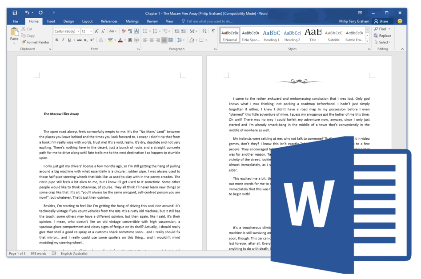Open the Font Size dropdown
Viewport: 421px width, 279px height.
(91, 31)
